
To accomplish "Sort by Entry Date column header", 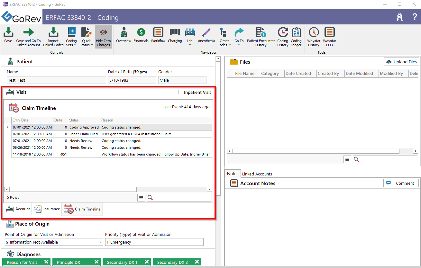I will [32, 120].
